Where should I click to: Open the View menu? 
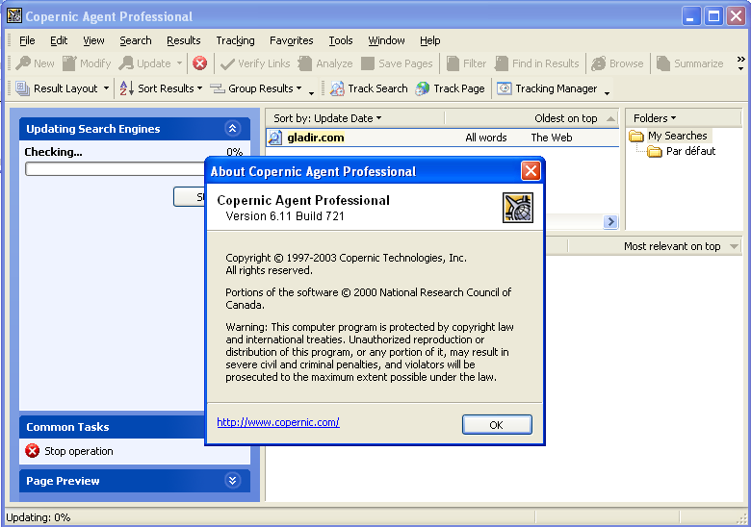pyautogui.click(x=93, y=40)
